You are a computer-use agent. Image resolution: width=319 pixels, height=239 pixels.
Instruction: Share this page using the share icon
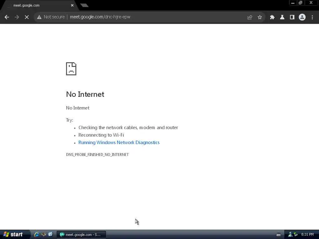tap(250, 17)
